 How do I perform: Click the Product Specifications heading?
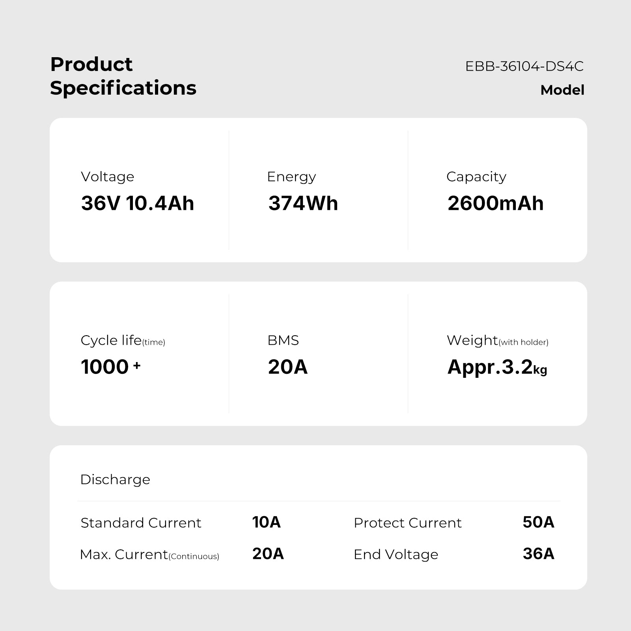click(123, 76)
